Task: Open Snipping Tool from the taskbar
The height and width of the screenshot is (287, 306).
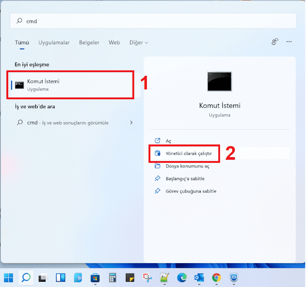Action: pos(147,277)
